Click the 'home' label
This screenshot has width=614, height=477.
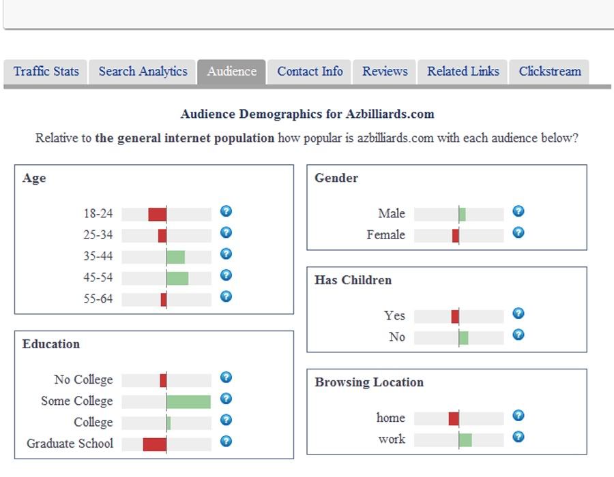pos(391,418)
